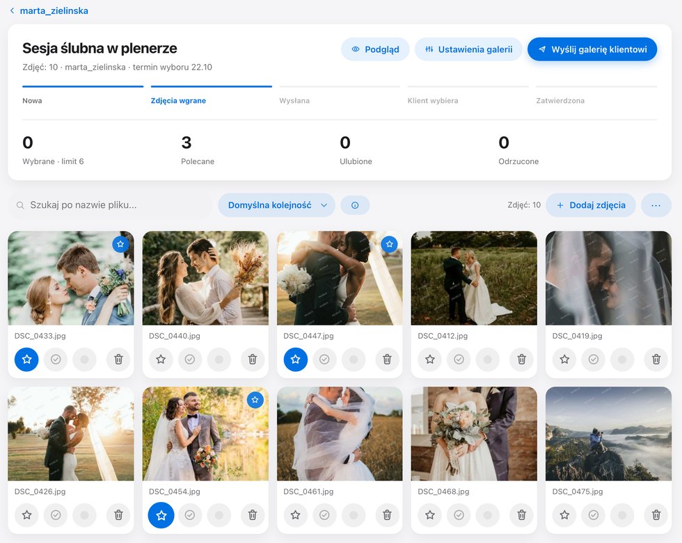Star DSC_0412.jpg as recommended

click(x=430, y=359)
